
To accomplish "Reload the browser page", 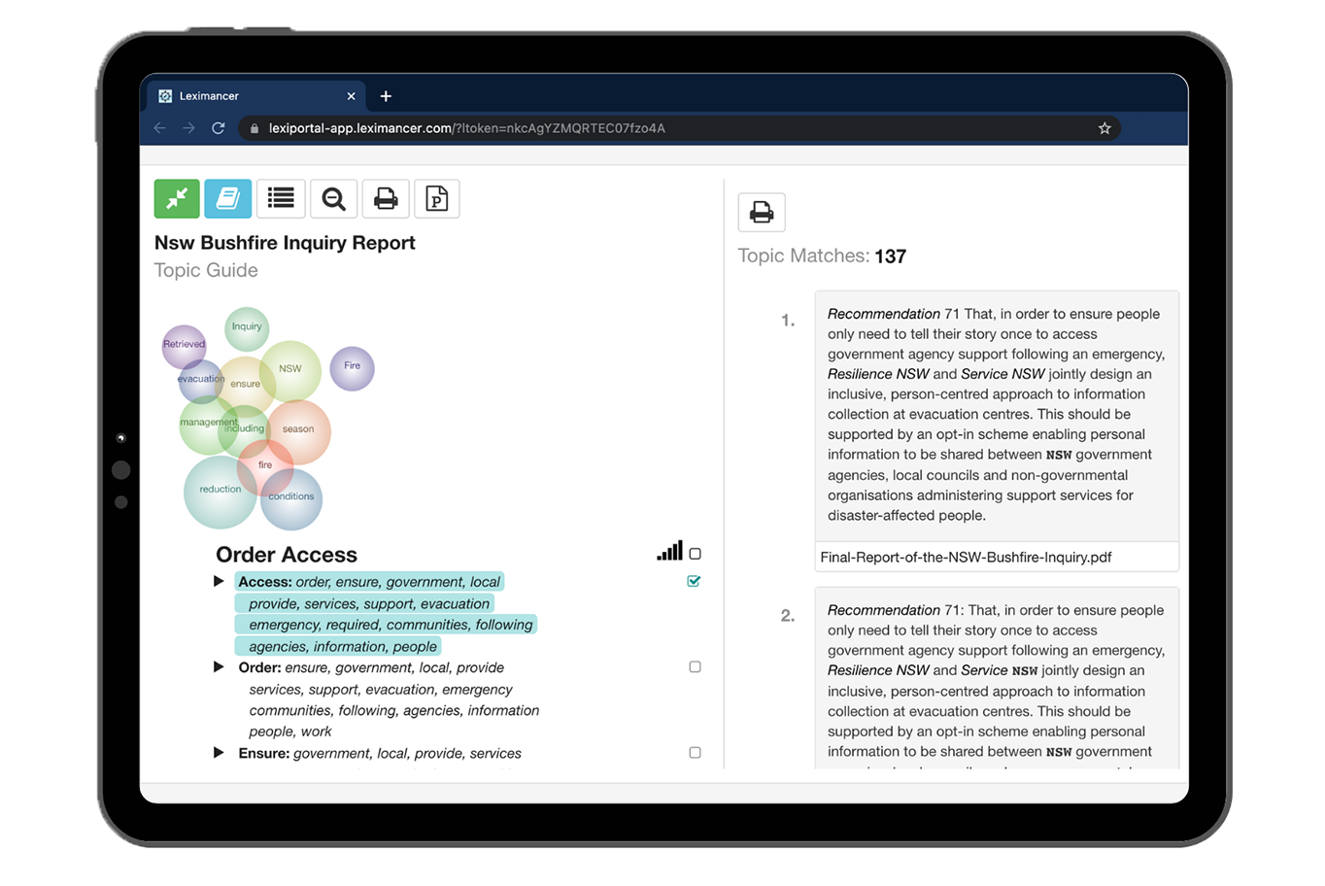I will pyautogui.click(x=219, y=128).
